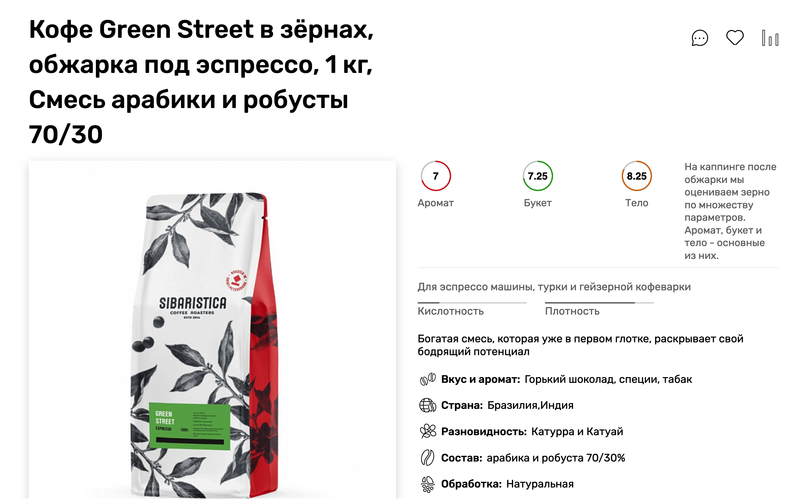Click the Бразилия,Индия country value
803x499 pixels.
click(530, 405)
